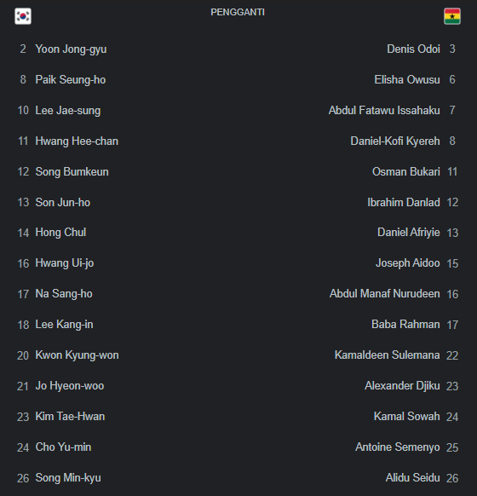Click Antoine Semenyo in the list

click(x=398, y=447)
